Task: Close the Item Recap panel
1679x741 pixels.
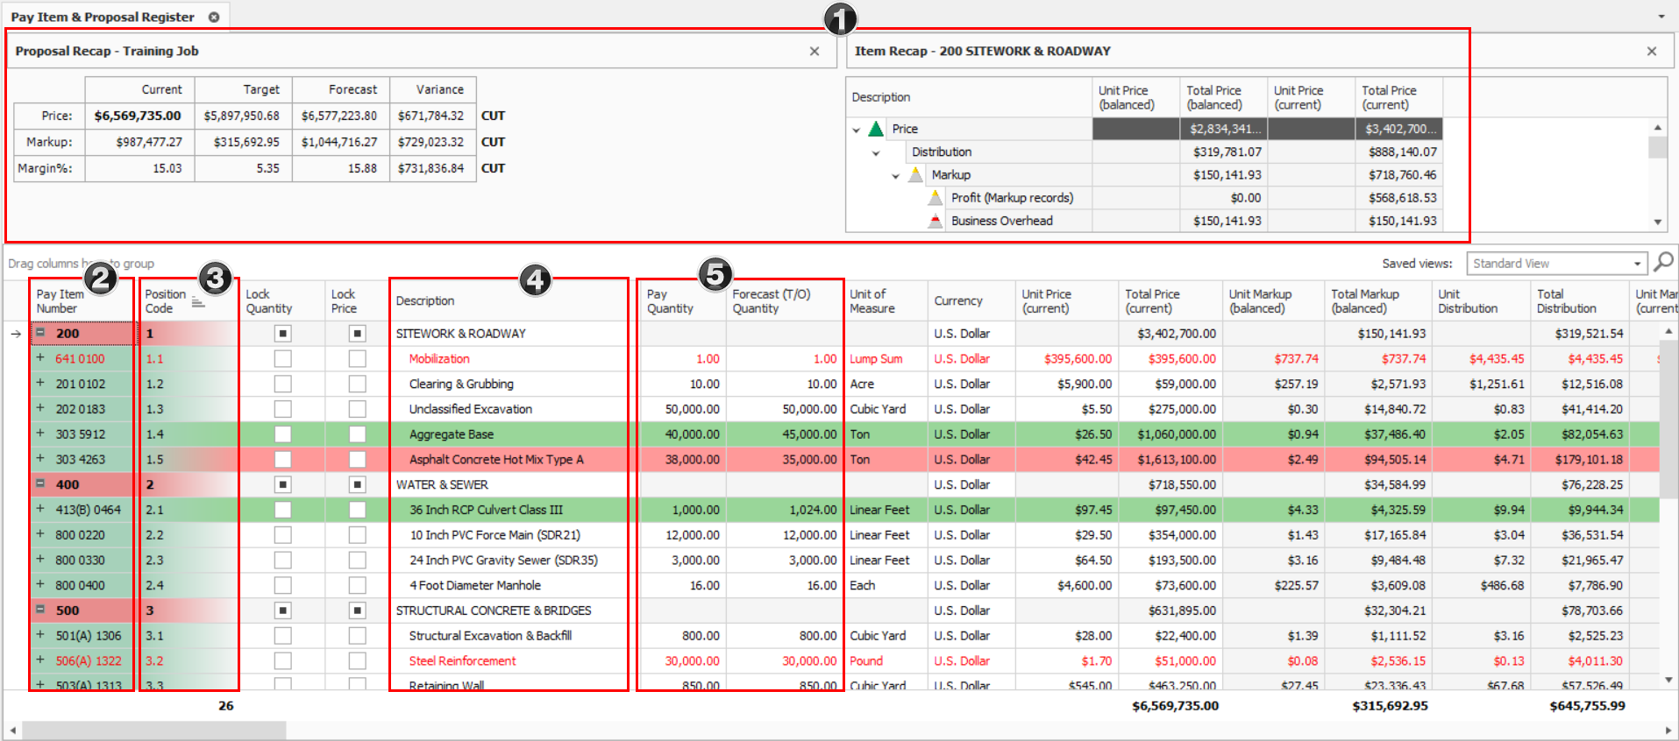Action: point(1652,51)
